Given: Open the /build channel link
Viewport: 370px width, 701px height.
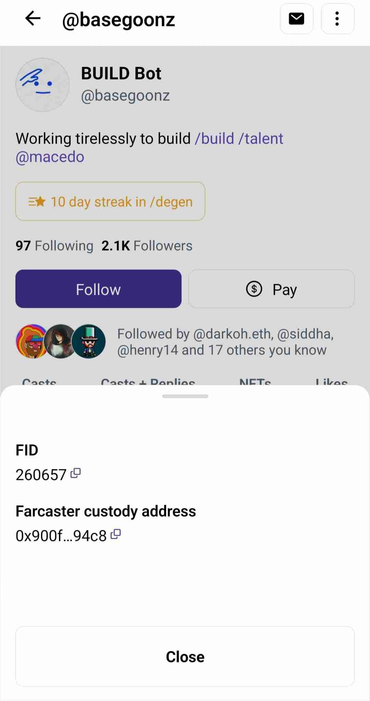Looking at the screenshot, I should pos(214,139).
